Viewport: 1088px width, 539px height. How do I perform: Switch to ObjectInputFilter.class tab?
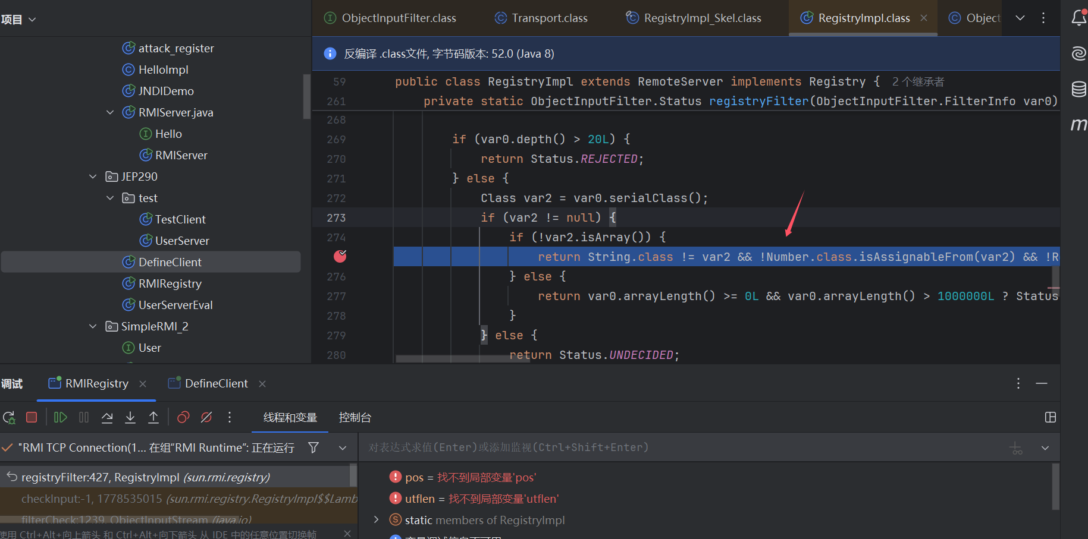pyautogui.click(x=390, y=18)
